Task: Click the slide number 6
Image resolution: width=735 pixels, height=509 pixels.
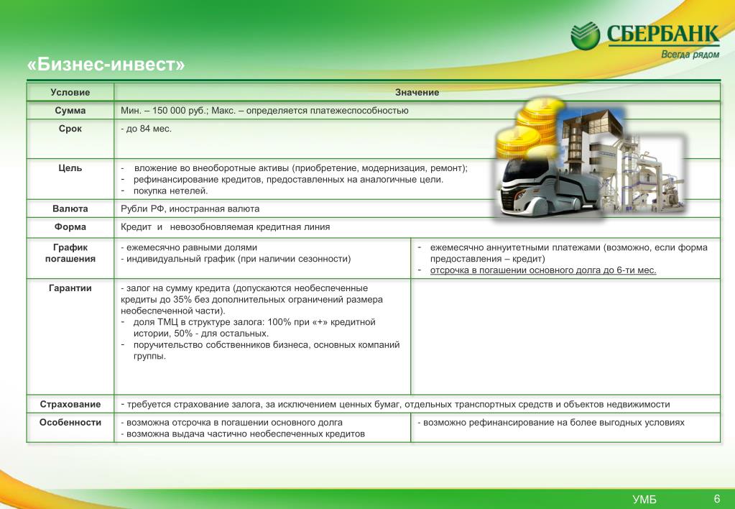Action: tap(717, 499)
